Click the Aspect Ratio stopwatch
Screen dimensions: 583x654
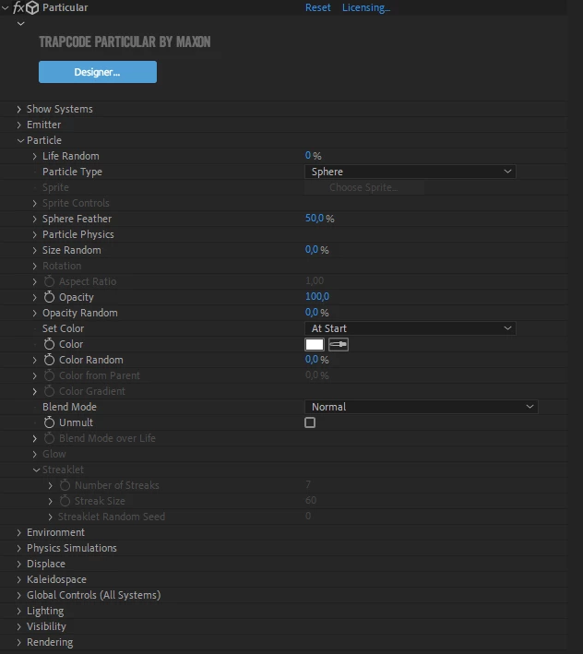coord(49,281)
